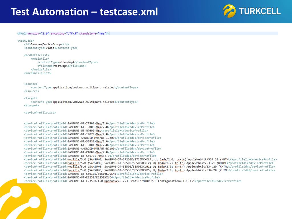
Task: Select the source multipart.related contentType line
Action: pyautogui.click(x=84, y=88)
